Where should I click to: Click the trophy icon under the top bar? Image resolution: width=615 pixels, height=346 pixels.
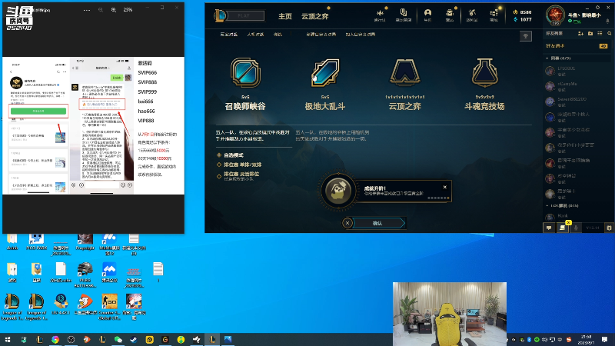(526, 36)
